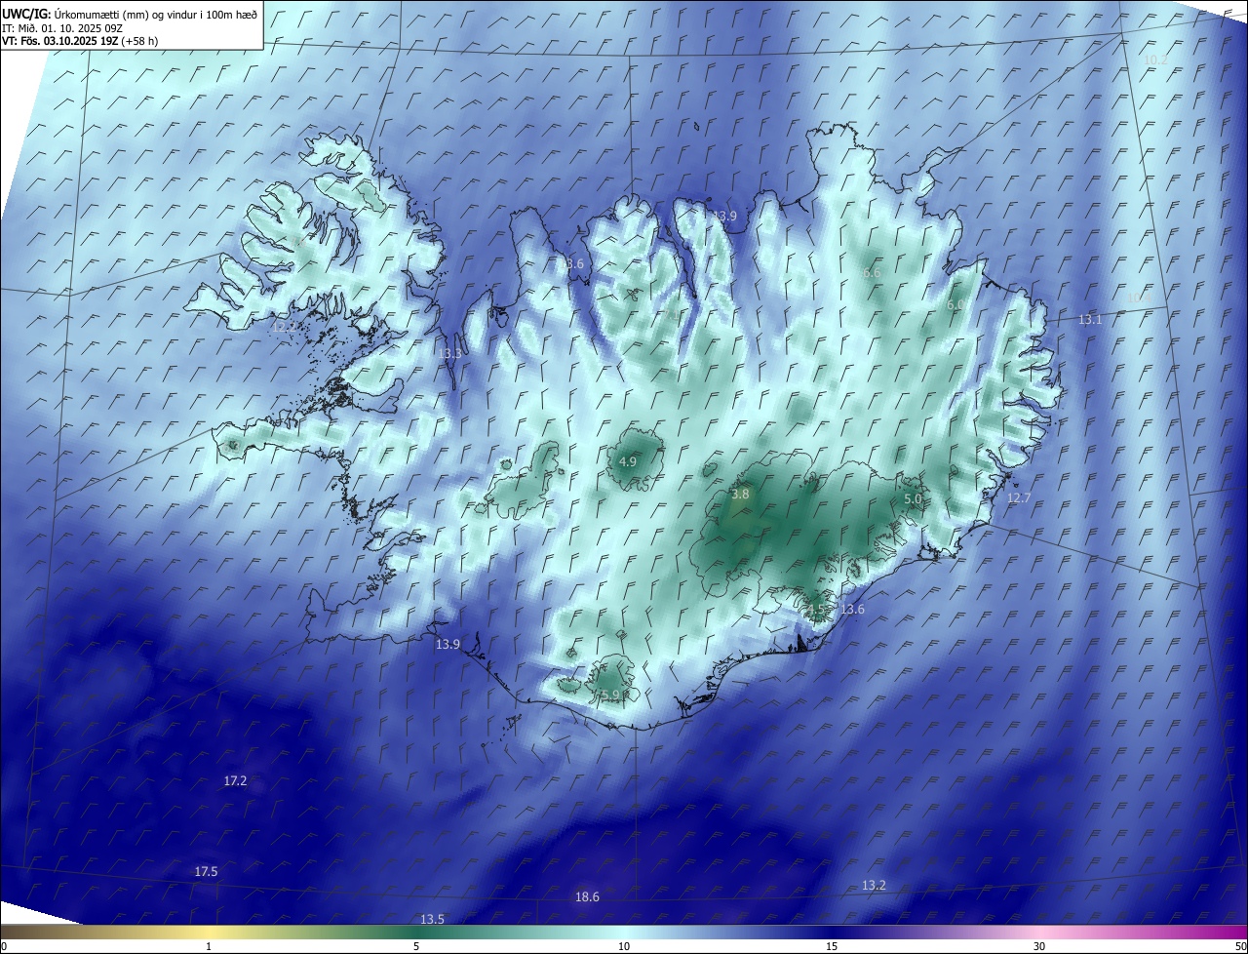Click the 5.9 value on the southern glacier
1248x954 pixels.
[x=610, y=696]
